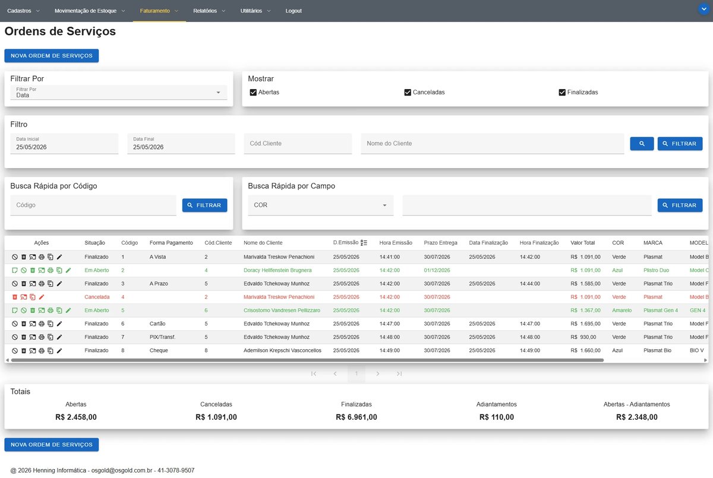
Task: Expand the Movimentação de Estoque menu
Action: click(90, 11)
